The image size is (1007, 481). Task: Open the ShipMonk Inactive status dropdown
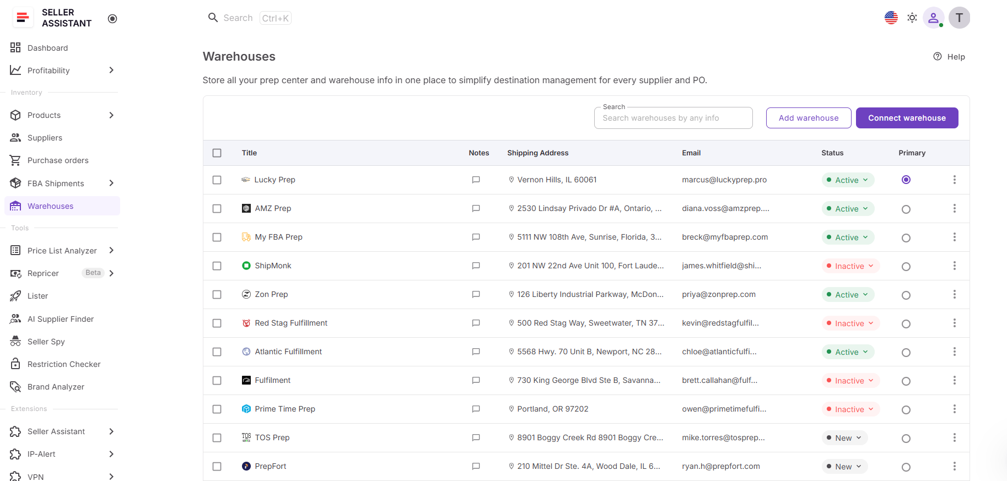(x=850, y=266)
